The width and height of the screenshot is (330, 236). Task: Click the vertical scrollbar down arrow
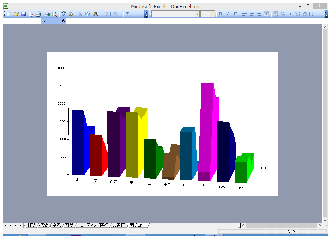(x=325, y=220)
